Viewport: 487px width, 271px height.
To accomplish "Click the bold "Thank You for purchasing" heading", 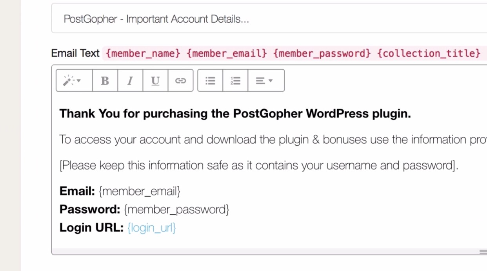I will (x=235, y=114).
